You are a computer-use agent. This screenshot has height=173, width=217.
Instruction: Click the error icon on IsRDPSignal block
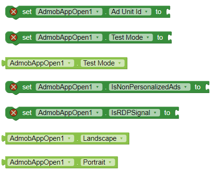pyautogui.click(x=14, y=113)
